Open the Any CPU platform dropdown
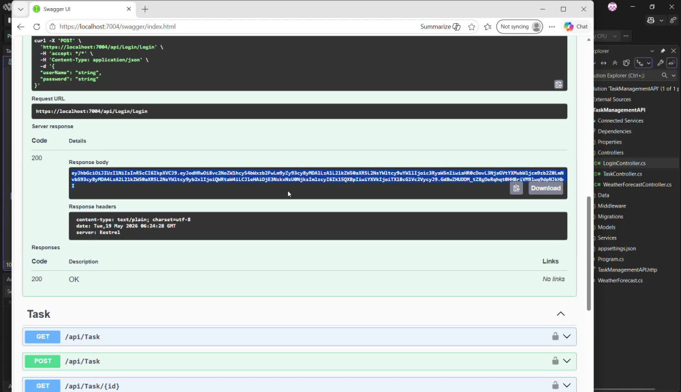The height and width of the screenshot is (392, 681). point(607,36)
